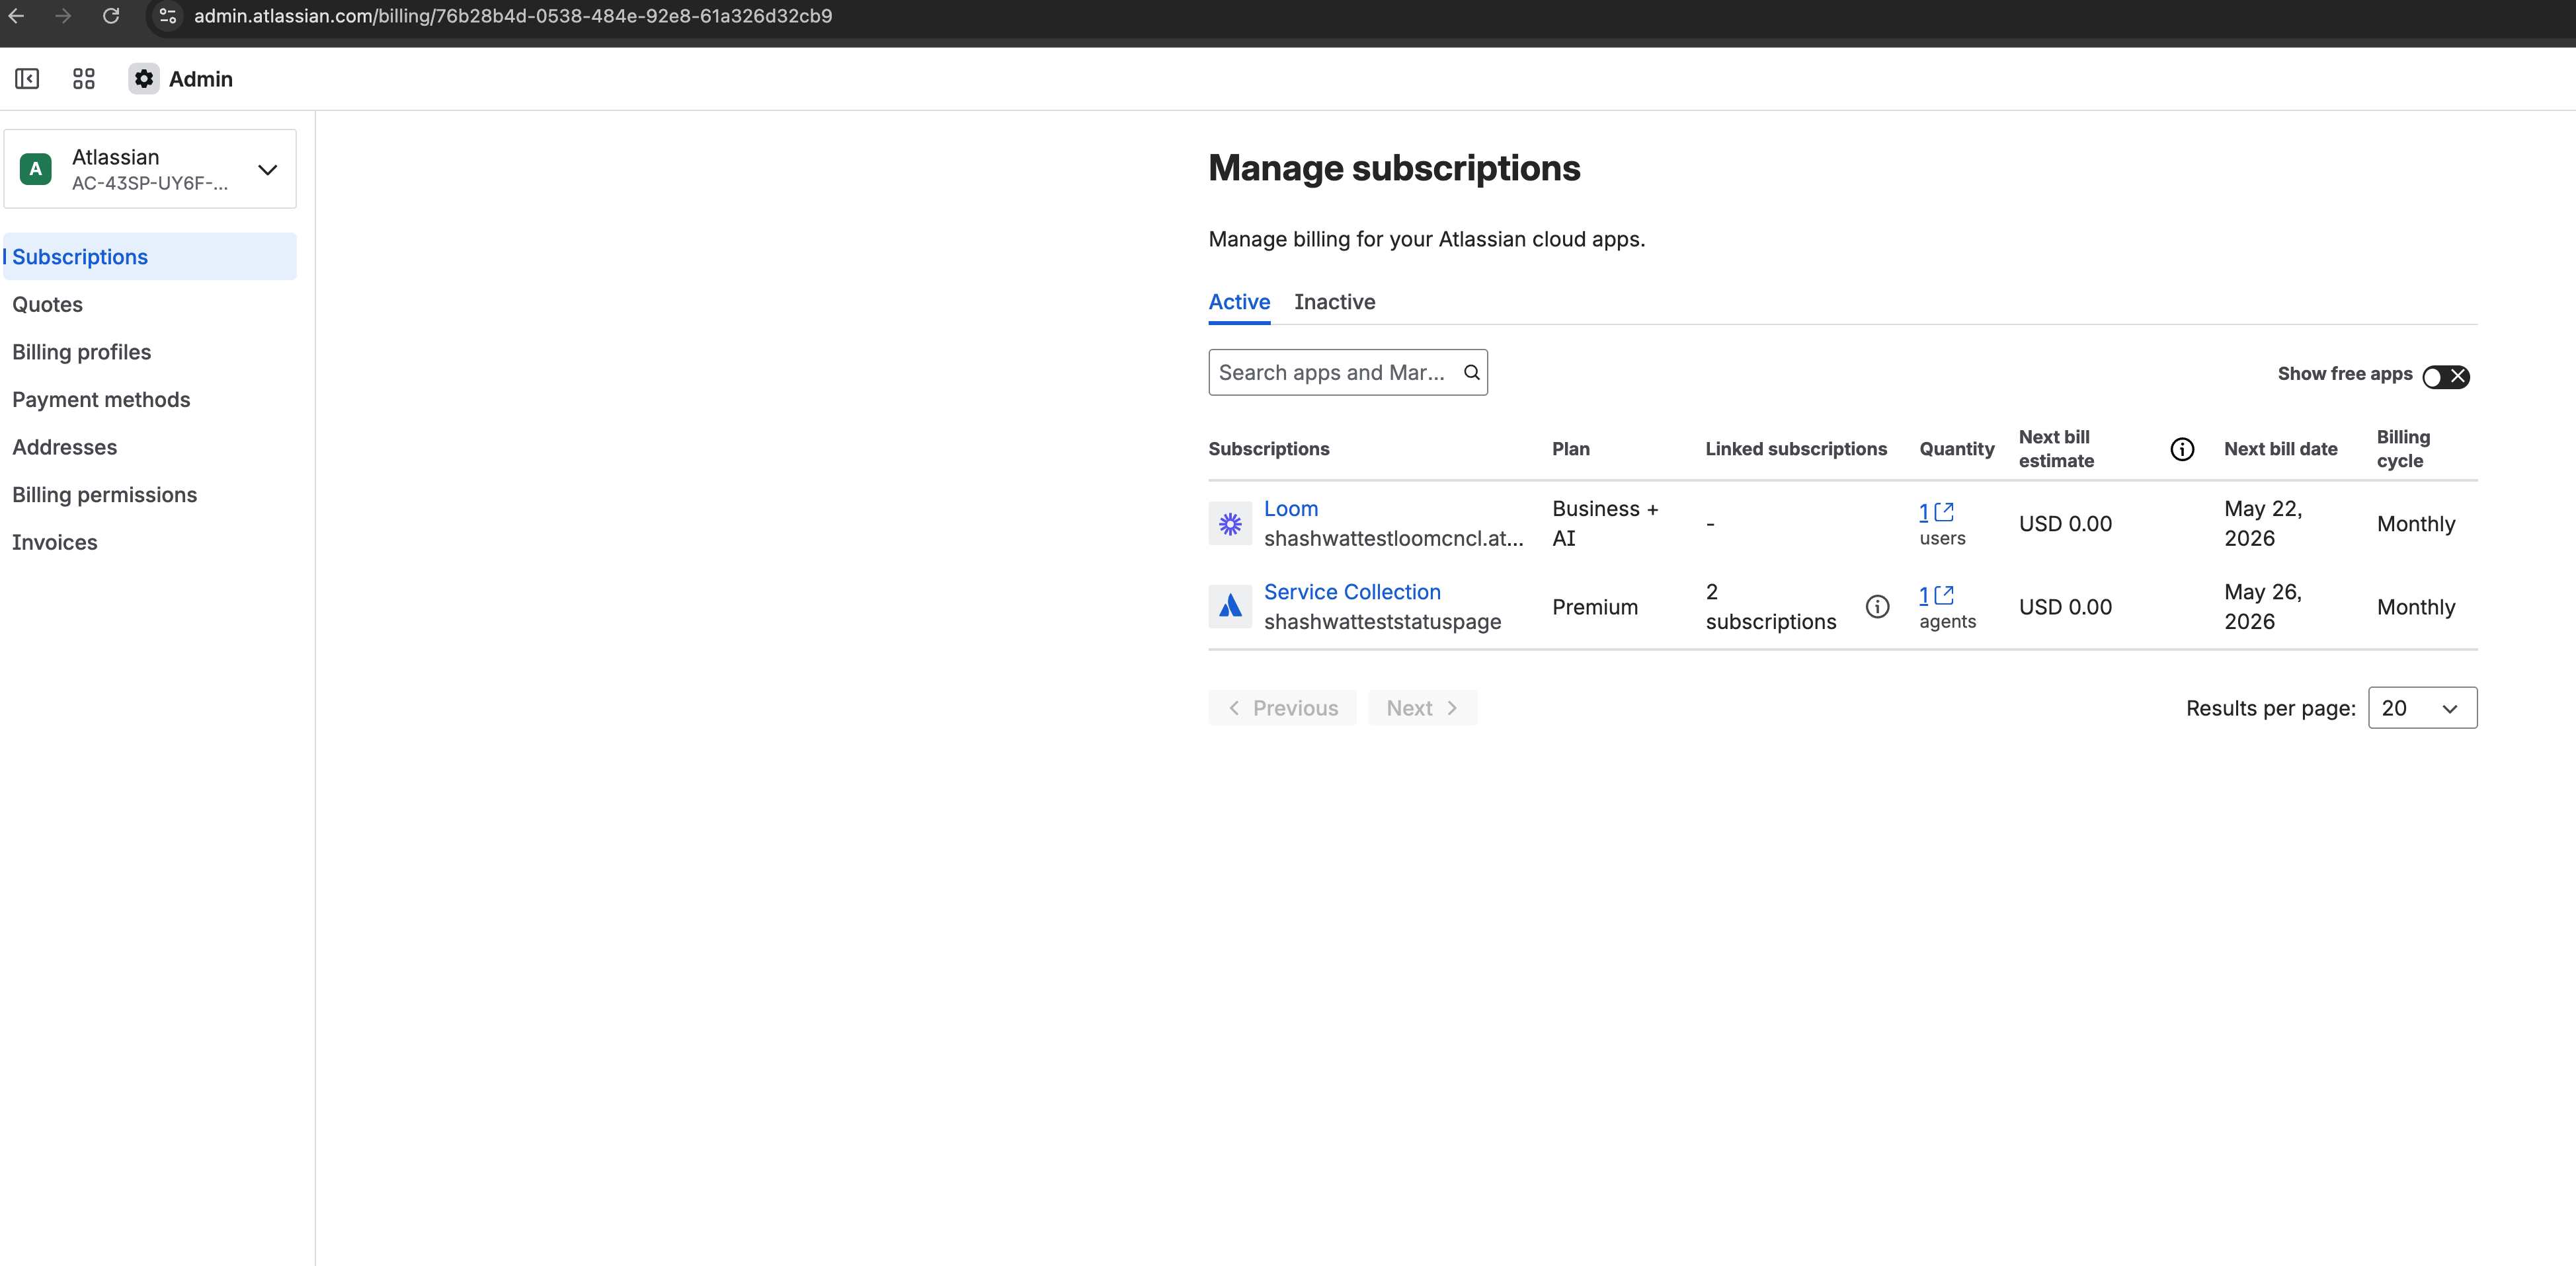Screen dimensions: 2576x1266
Task: Click the Loom app logo icon
Action: tap(1230, 523)
